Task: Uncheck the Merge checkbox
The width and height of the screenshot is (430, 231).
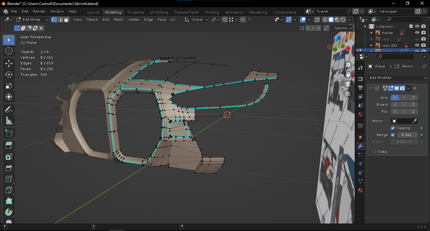Action: (393, 135)
